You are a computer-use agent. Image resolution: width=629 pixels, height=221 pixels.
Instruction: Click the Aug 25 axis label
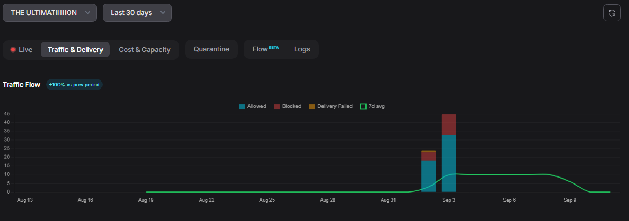pos(267,200)
